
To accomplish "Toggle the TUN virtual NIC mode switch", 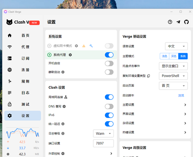I will point(109,46).
